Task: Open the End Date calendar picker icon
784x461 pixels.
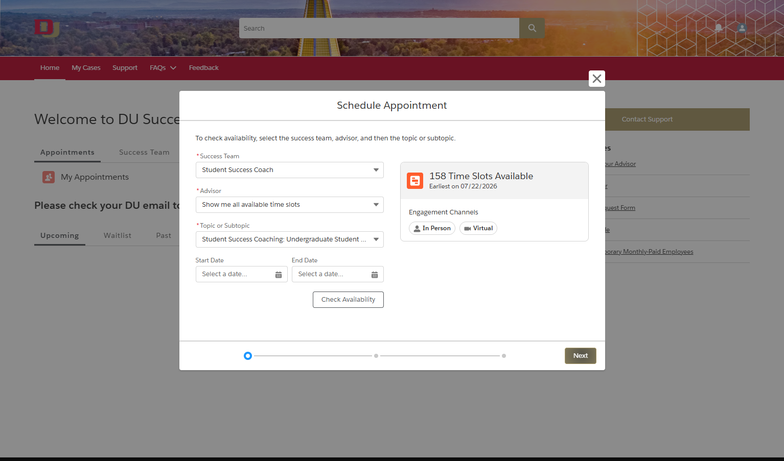Action: point(375,275)
